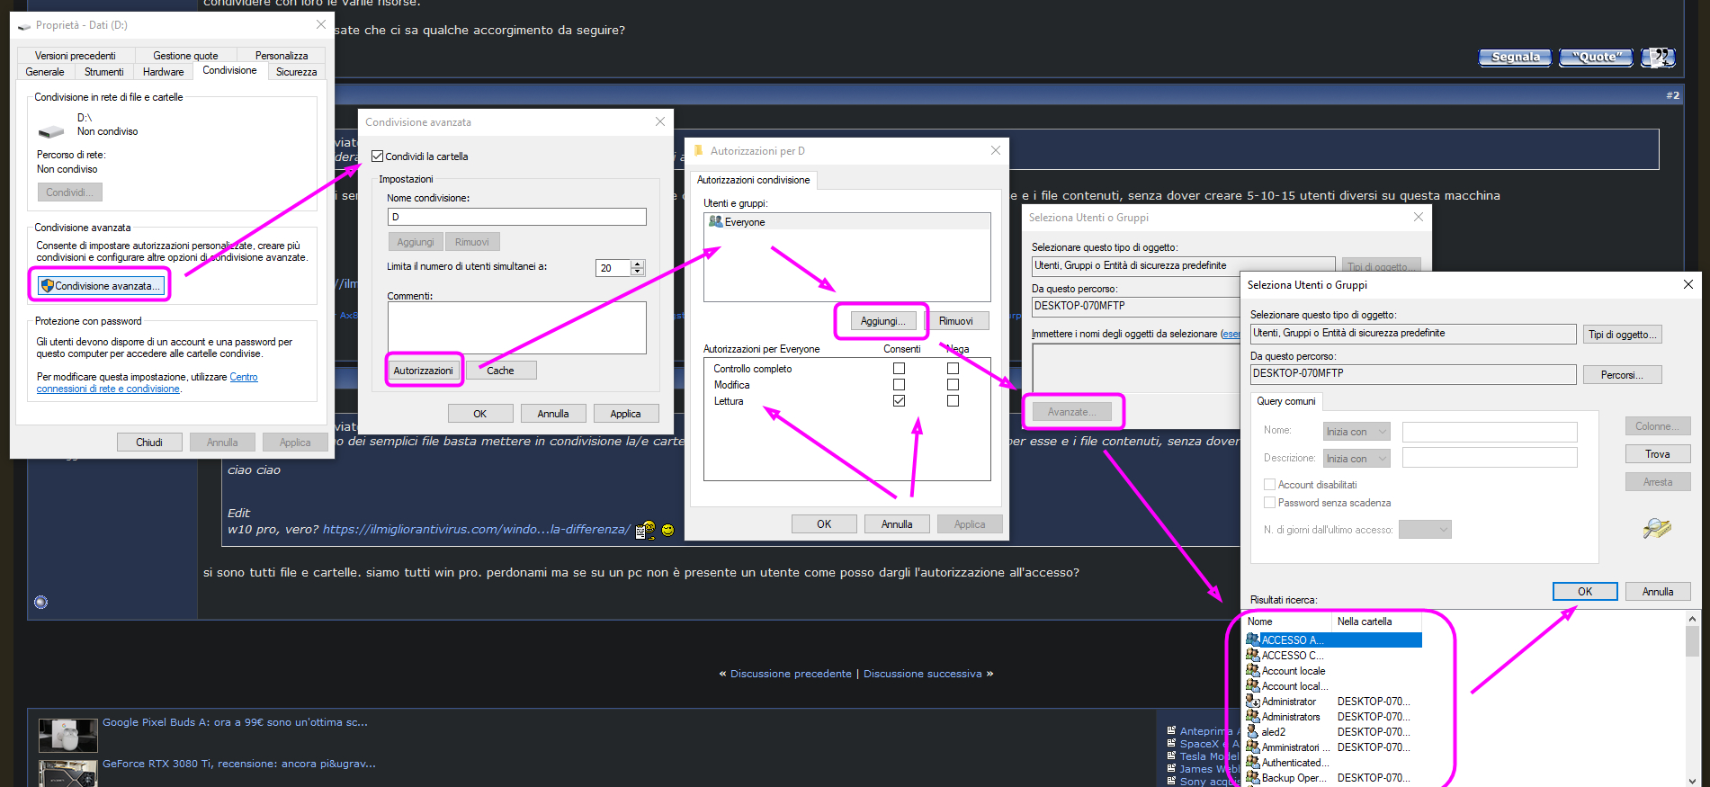This screenshot has height=787, width=1710.
Task: Enable the Account disabilitati checkbox
Action: [x=1269, y=485]
